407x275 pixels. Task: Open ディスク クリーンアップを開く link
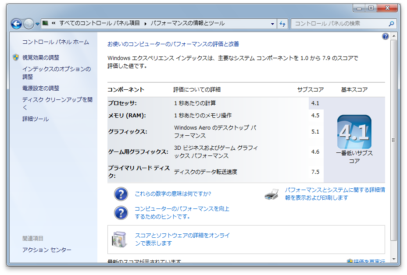(57, 103)
